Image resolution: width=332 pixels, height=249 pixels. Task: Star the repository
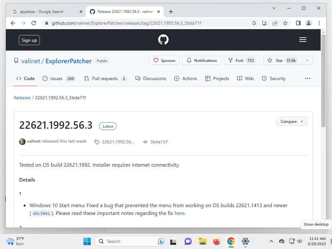(x=282, y=61)
